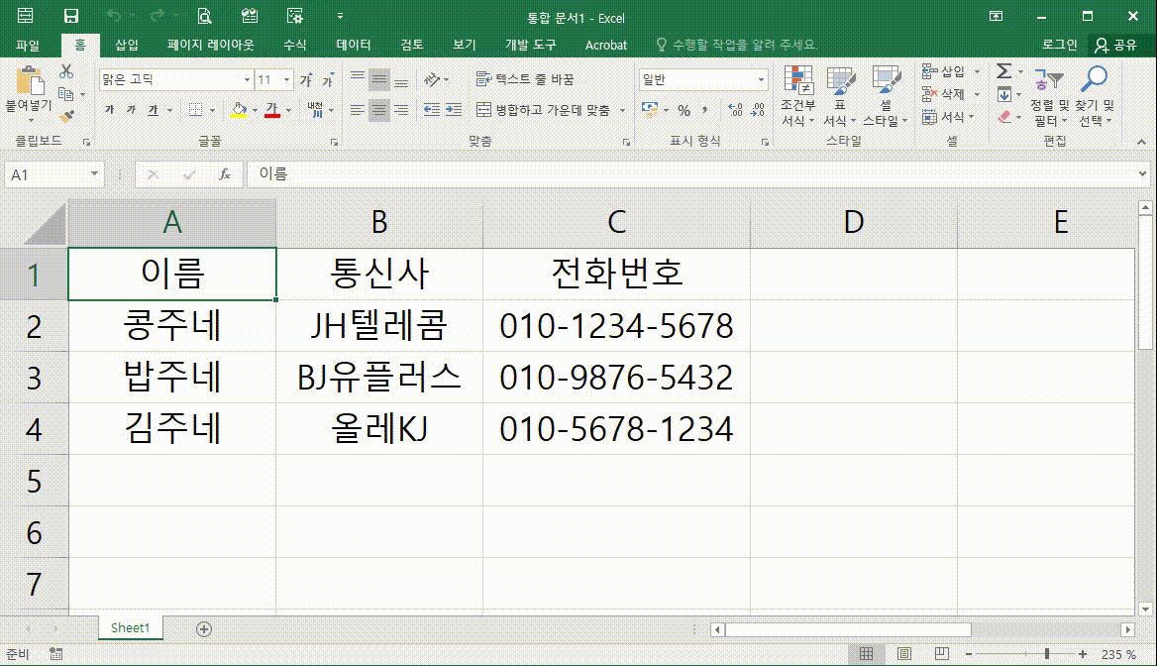Collapse the ribbon with the arrow
This screenshot has width=1157, height=666.
1141,142
